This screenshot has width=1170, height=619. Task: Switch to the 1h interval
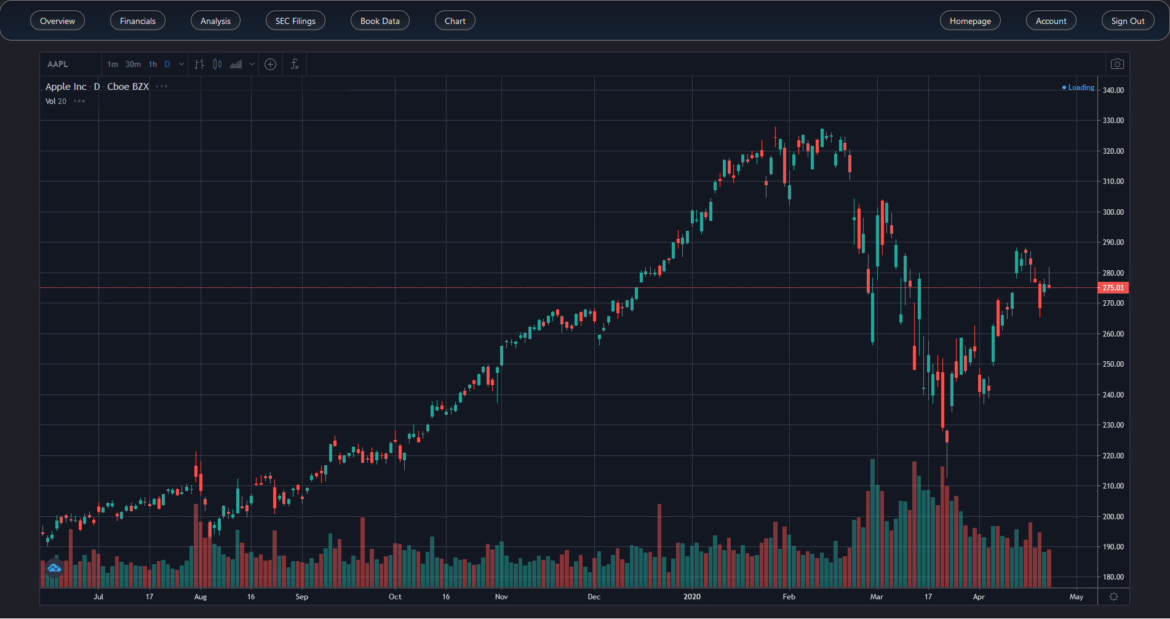(x=153, y=64)
